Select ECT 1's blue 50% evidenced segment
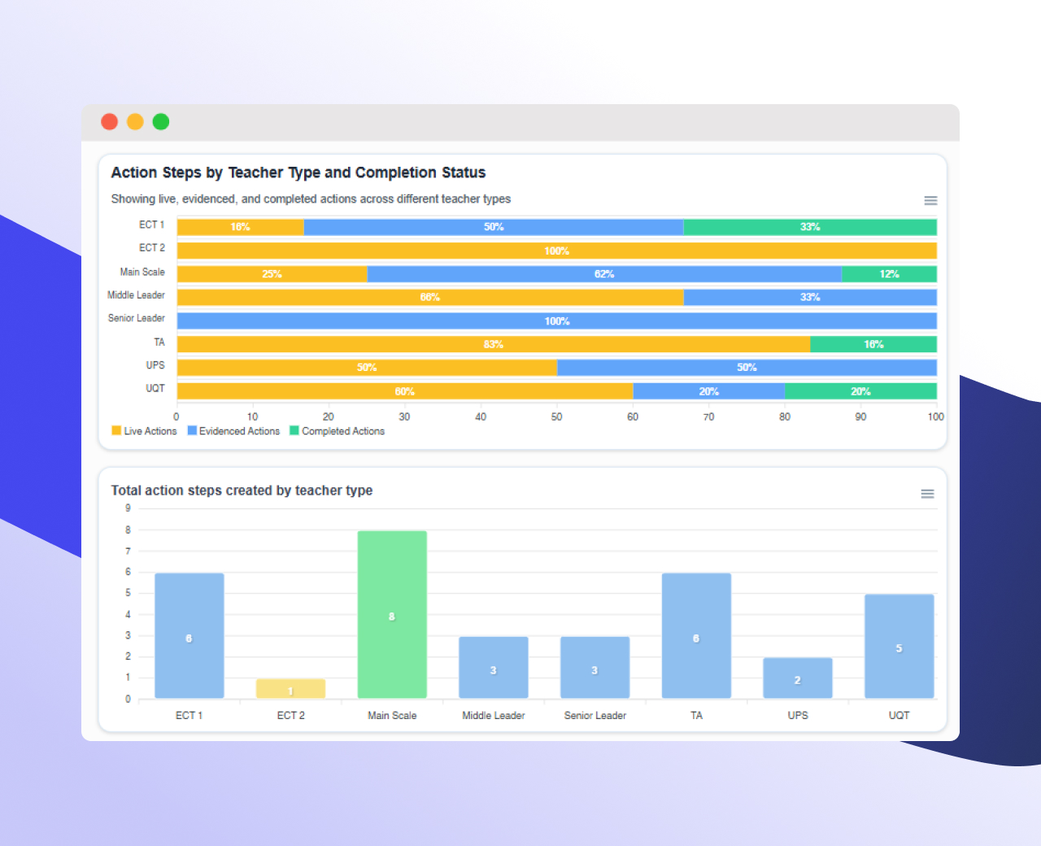Image resolution: width=1041 pixels, height=846 pixels. point(493,227)
